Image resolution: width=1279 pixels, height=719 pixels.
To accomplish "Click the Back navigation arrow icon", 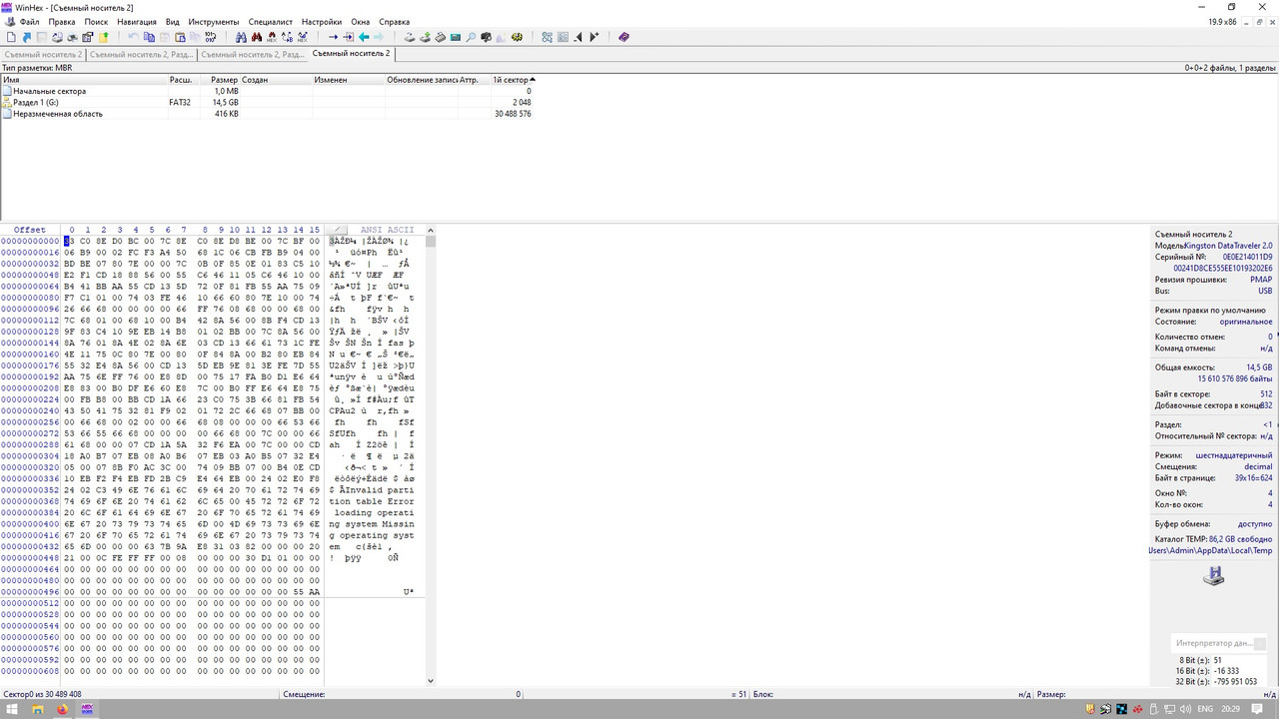I will click(364, 37).
